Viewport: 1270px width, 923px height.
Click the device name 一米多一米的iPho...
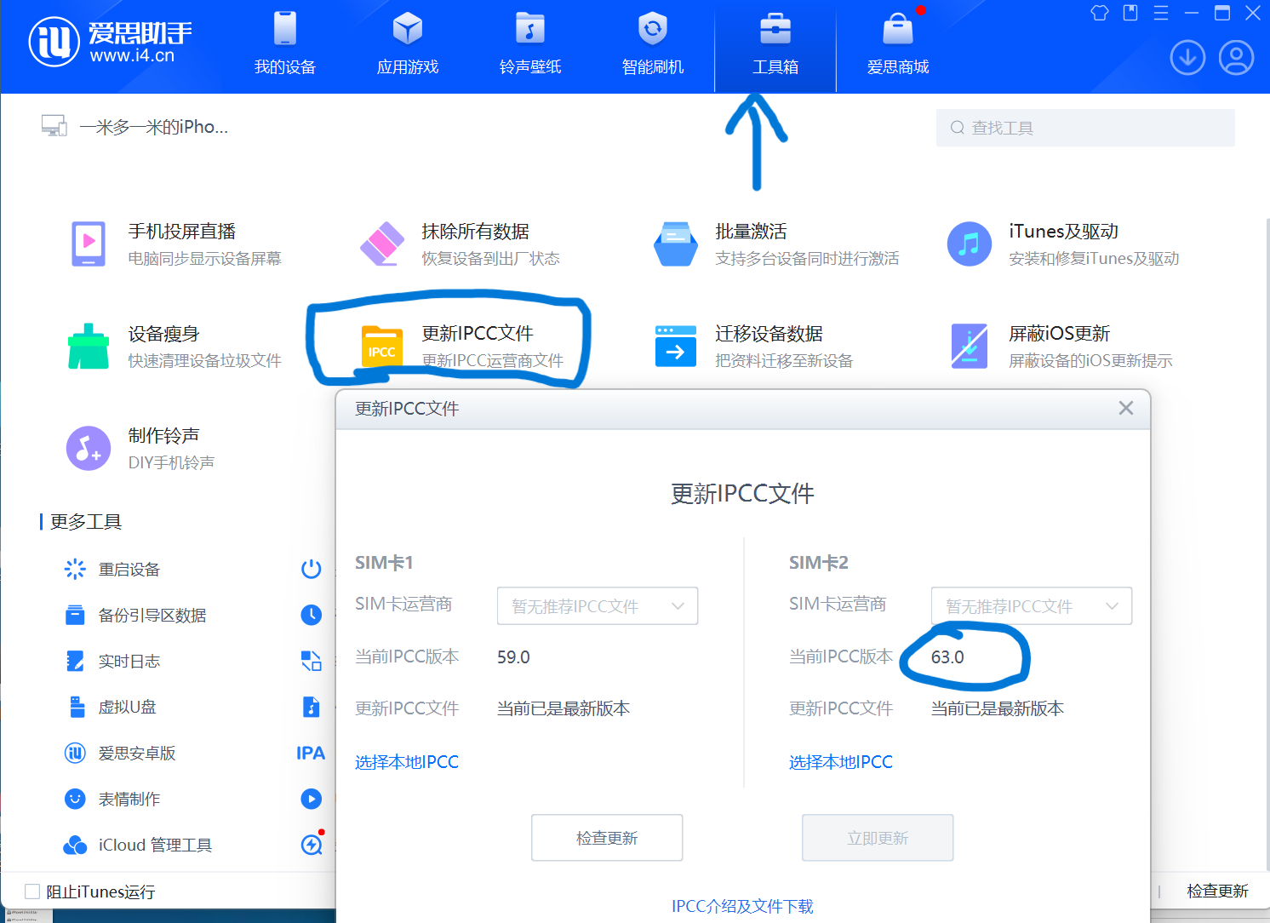coord(154,127)
